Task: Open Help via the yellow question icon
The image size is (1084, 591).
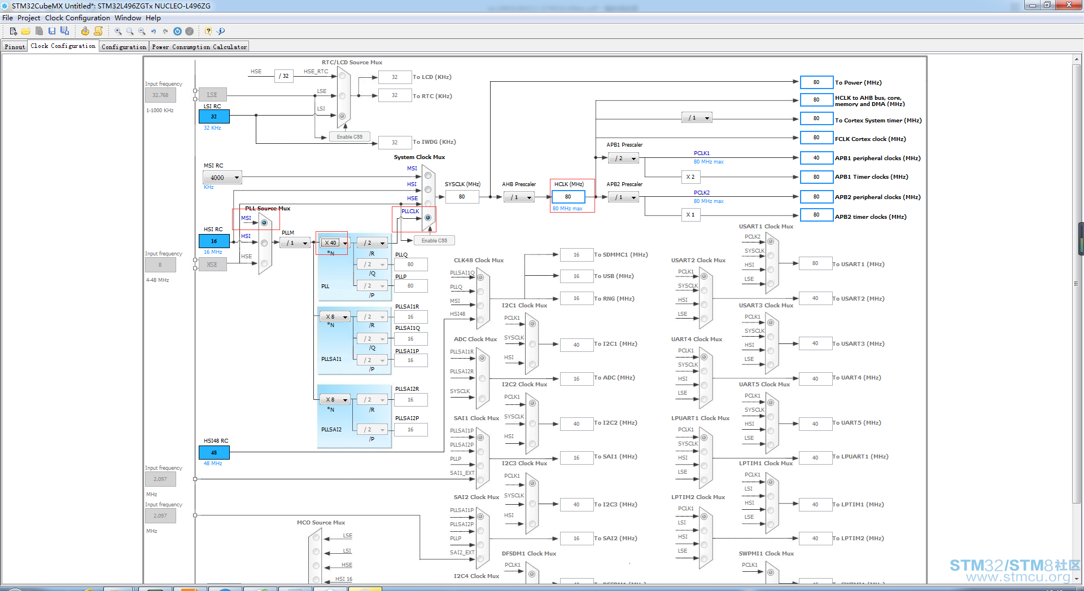Action: (208, 32)
